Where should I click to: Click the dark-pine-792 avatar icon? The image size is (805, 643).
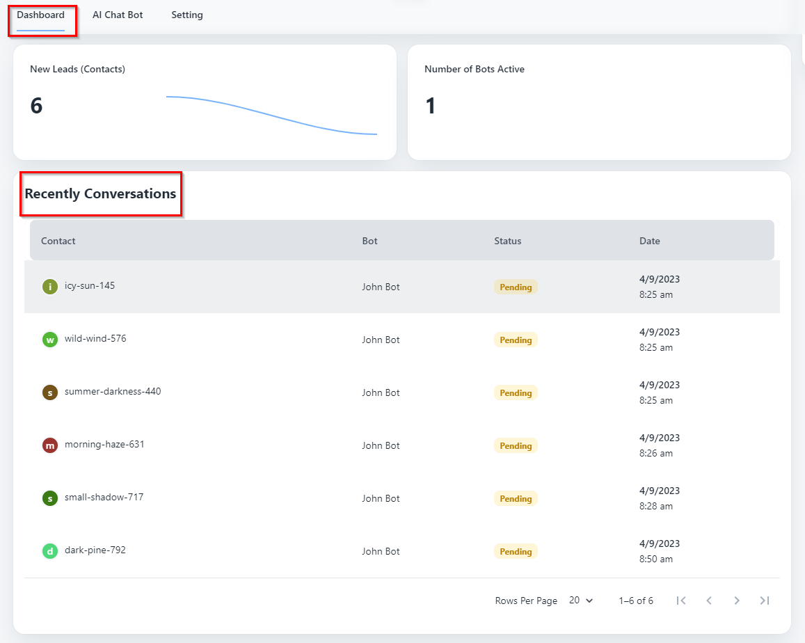(x=49, y=551)
